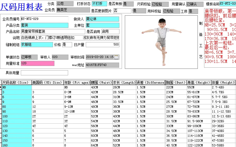The image size is (236, 147).
Task: Click the 胸围 (Bust) column header
Action: click(x=176, y=82)
